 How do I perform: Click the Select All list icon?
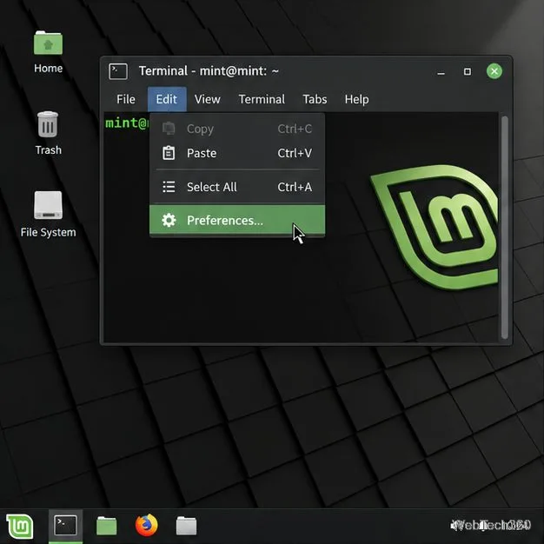(169, 187)
